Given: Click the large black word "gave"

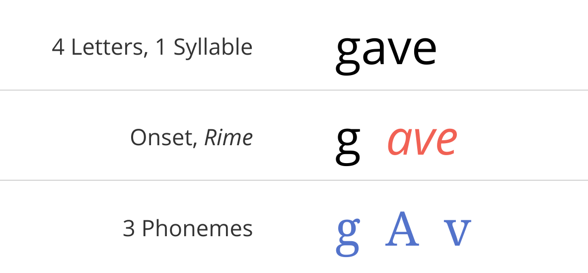Looking at the screenshot, I should point(386,53).
